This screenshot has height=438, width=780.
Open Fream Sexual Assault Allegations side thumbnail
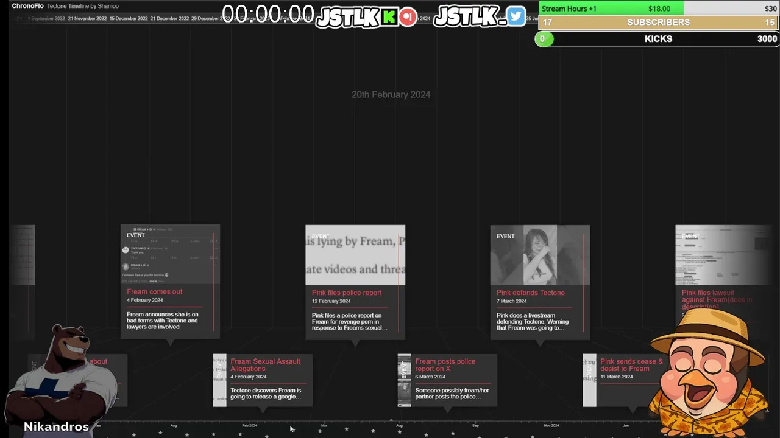coord(219,380)
